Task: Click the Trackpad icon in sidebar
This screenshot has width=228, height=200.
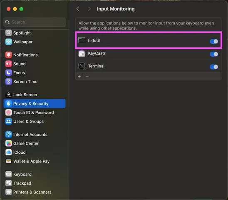Action: point(8,183)
